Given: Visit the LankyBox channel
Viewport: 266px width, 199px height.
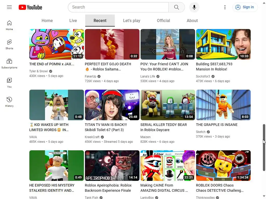Looking at the screenshot, I should click(x=147, y=197).
